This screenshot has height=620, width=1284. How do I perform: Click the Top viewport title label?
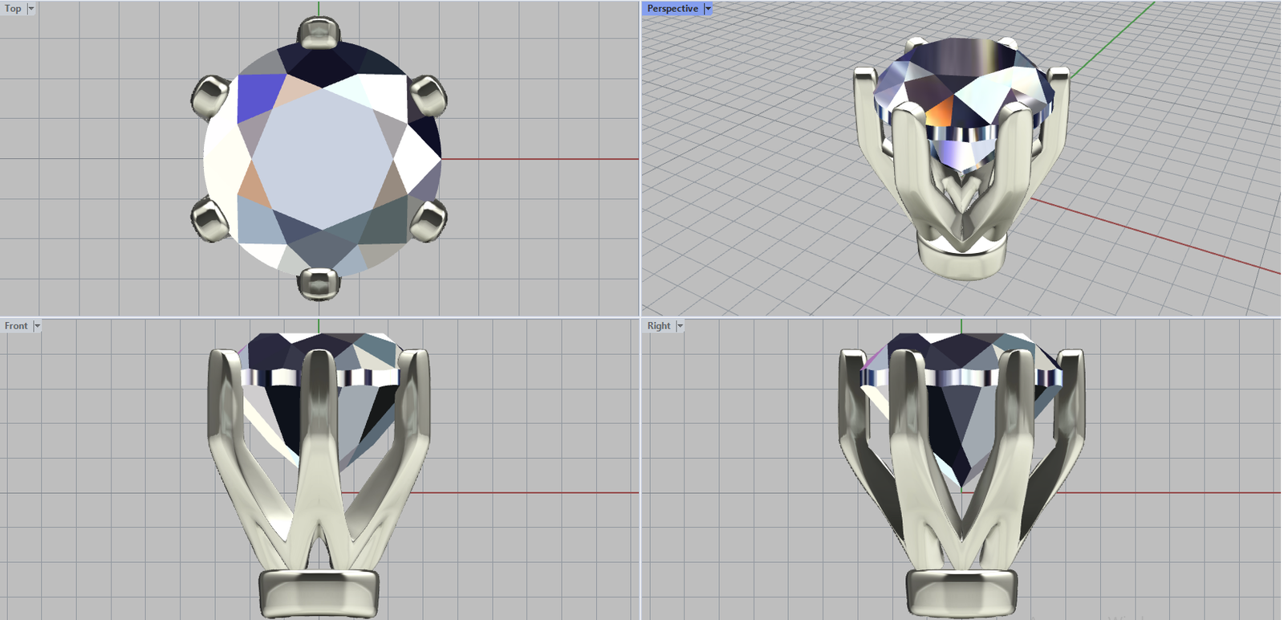13,9
